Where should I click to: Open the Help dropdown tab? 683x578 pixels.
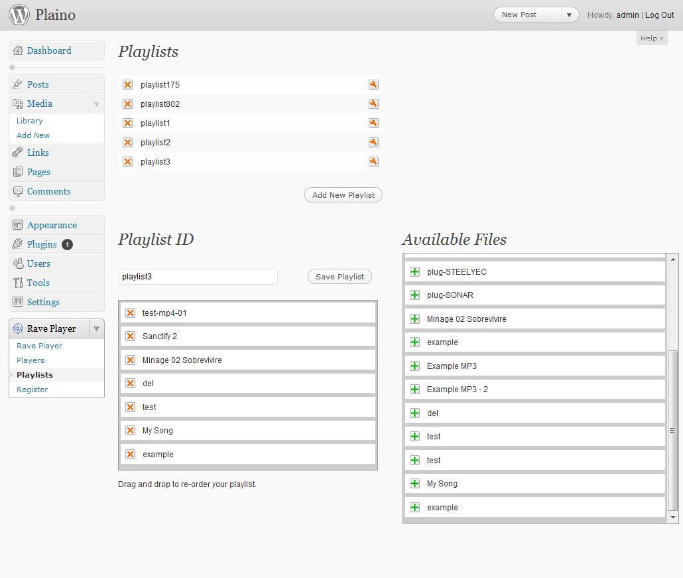pyautogui.click(x=652, y=38)
